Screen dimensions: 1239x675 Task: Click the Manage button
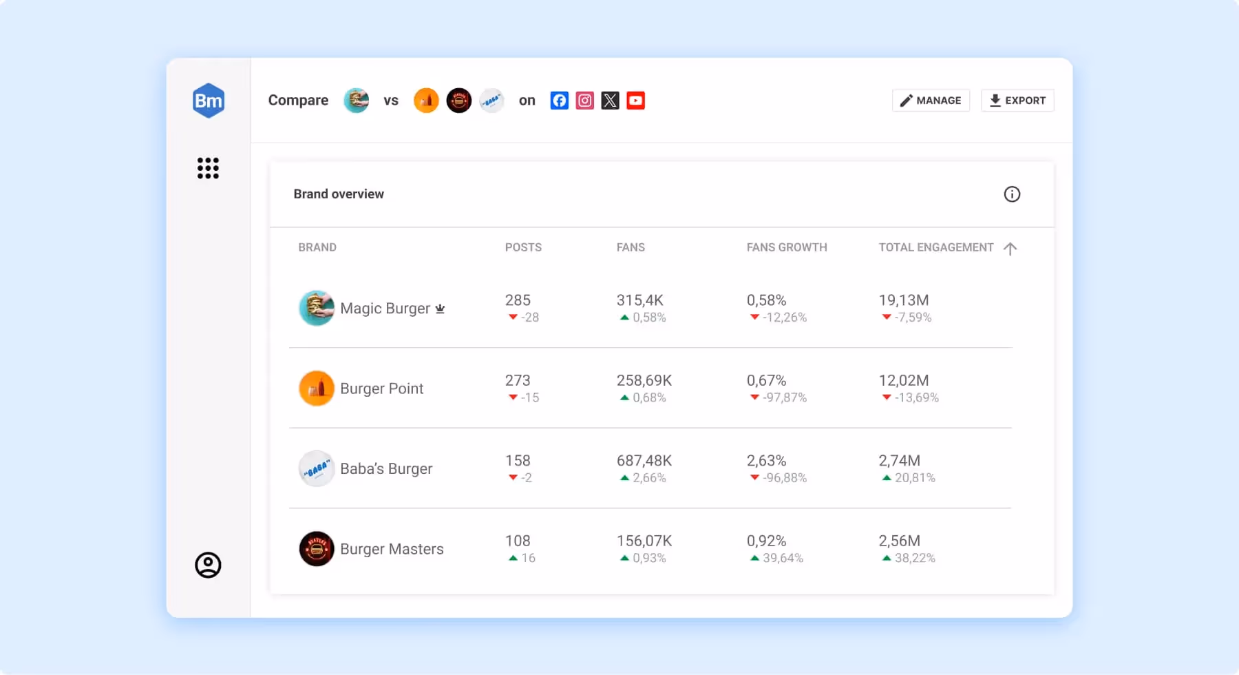point(931,100)
